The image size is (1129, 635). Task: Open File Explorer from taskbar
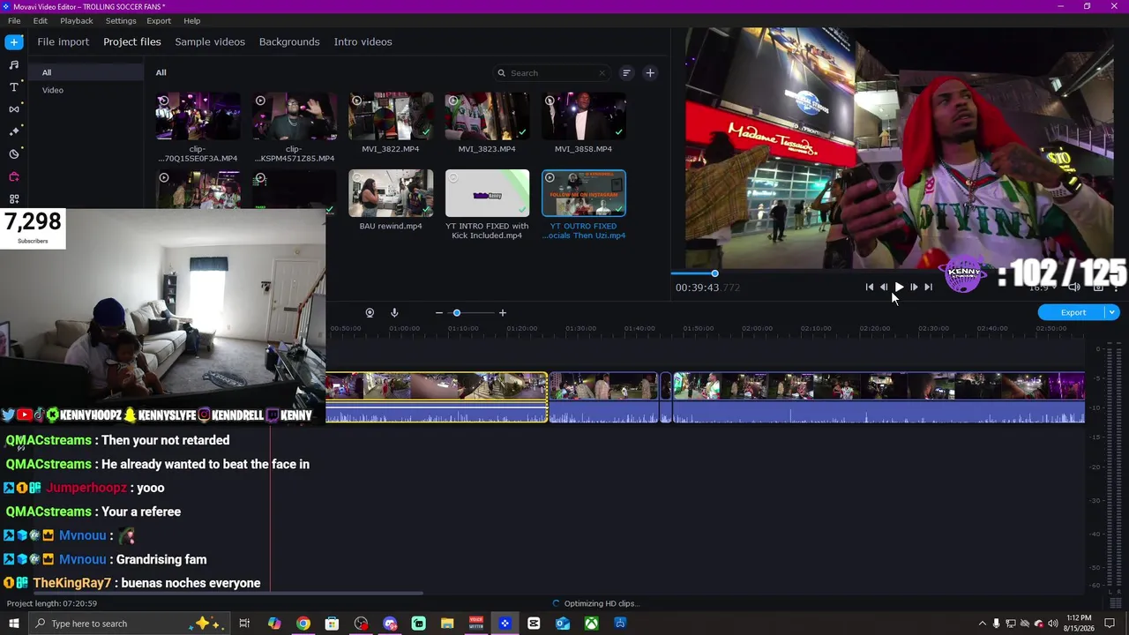447,624
